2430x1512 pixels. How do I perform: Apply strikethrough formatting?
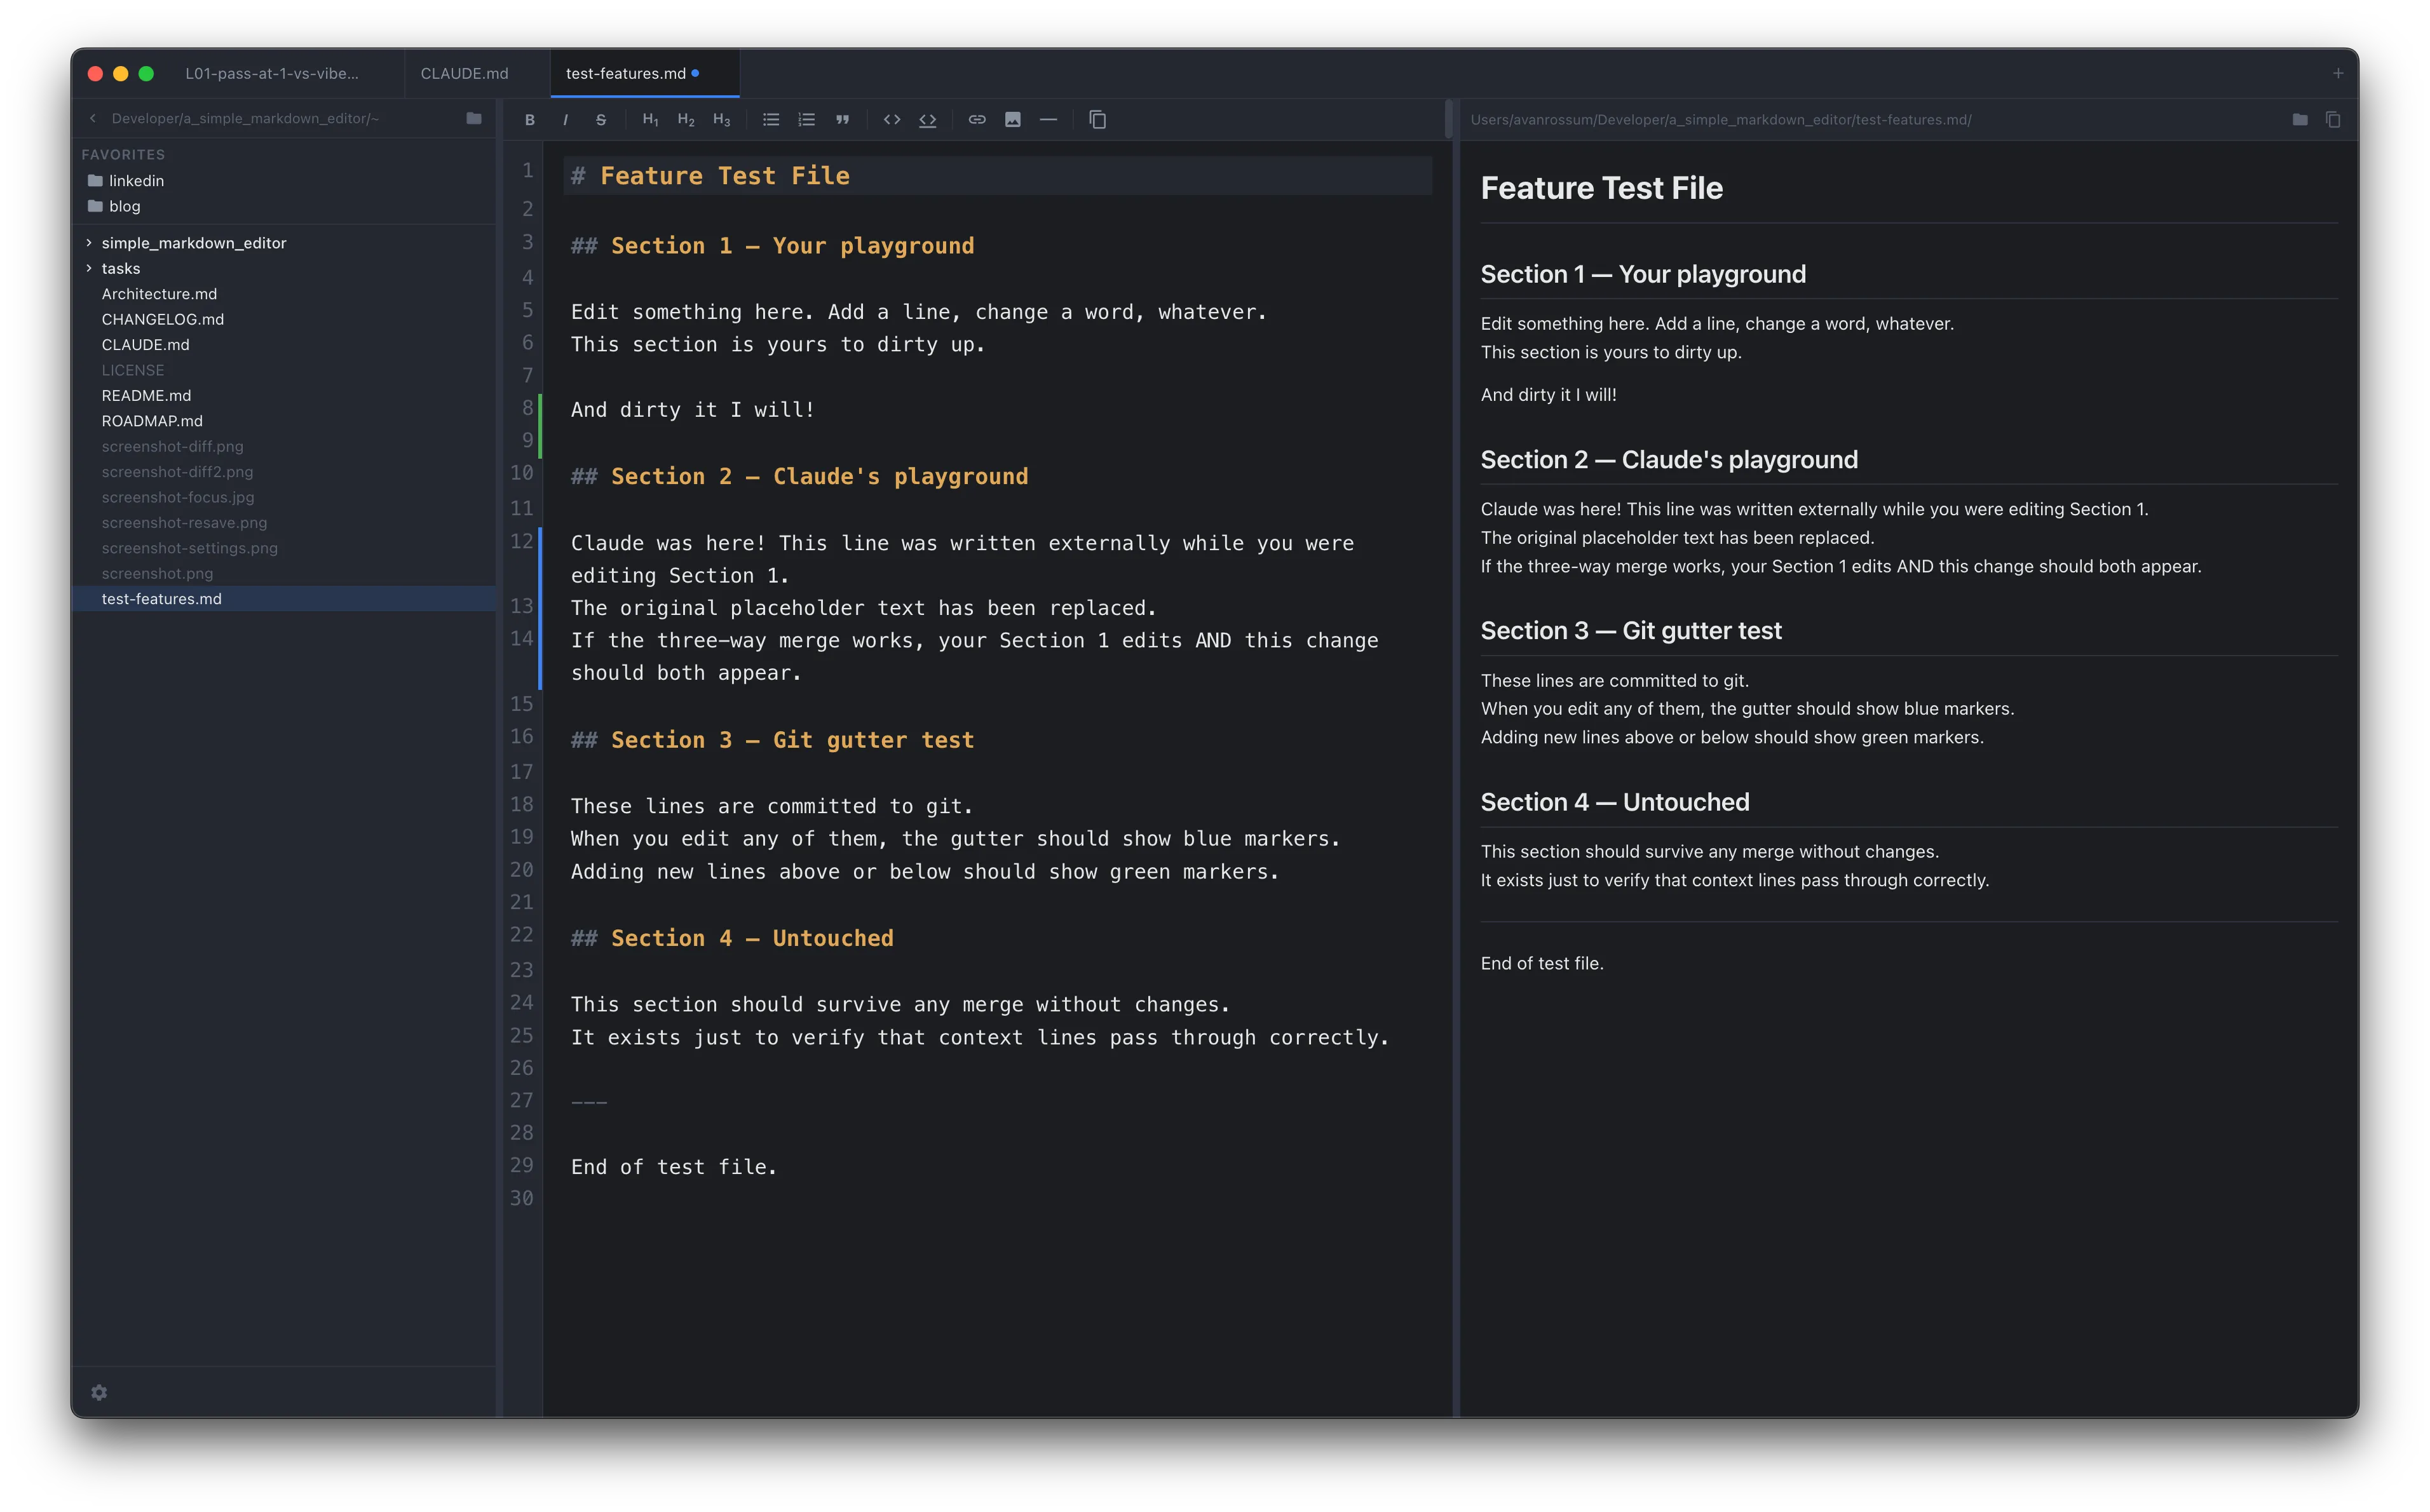click(x=600, y=119)
